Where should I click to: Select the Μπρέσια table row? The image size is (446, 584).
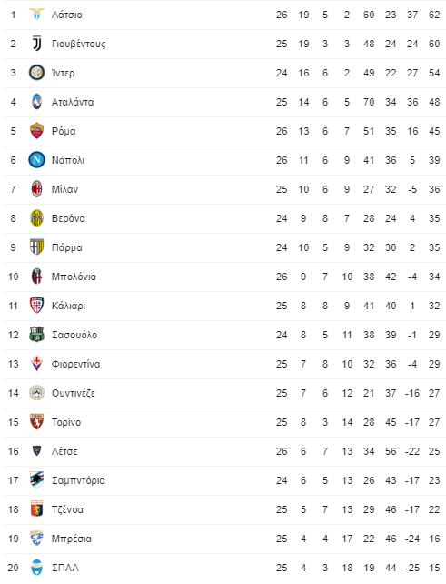coord(224,539)
